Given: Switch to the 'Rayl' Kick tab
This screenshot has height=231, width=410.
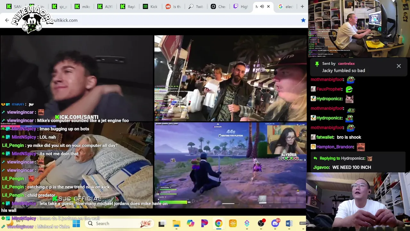Looking at the screenshot, I should click(128, 6).
